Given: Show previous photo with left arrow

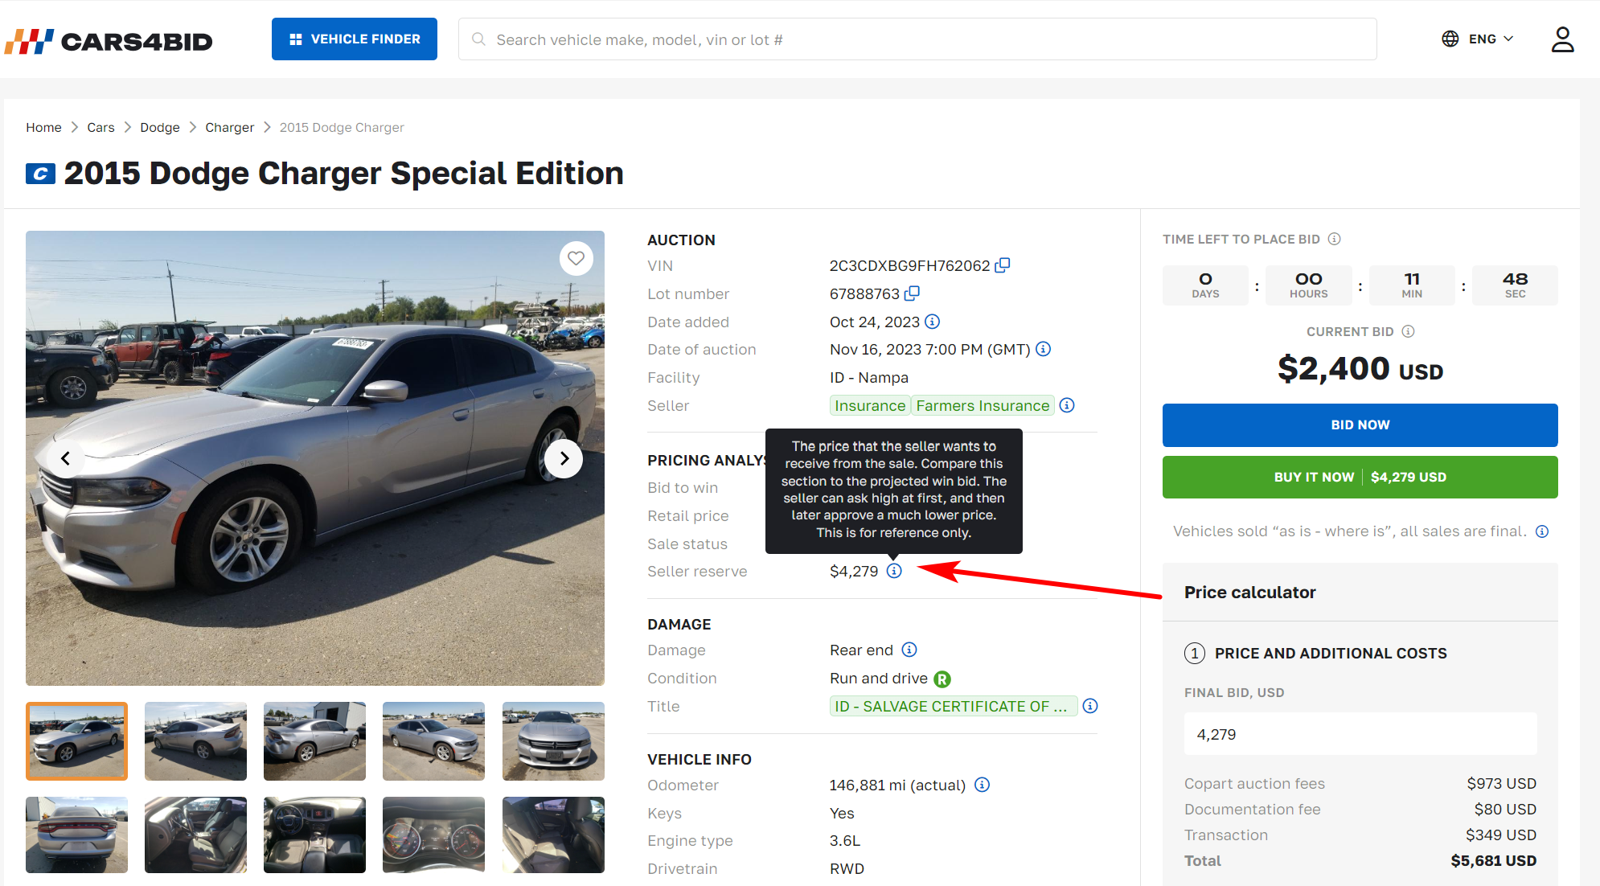Looking at the screenshot, I should click(66, 458).
